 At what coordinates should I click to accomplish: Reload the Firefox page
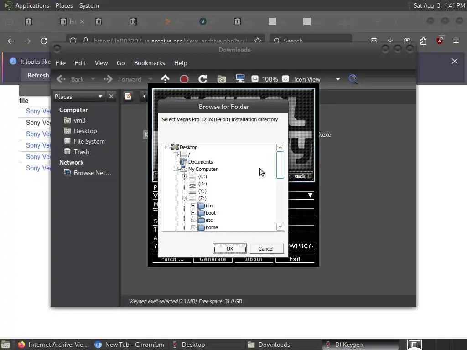pyautogui.click(x=44, y=41)
